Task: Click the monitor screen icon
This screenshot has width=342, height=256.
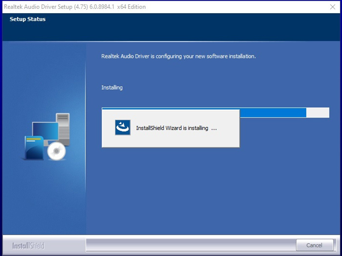Action: (x=45, y=130)
